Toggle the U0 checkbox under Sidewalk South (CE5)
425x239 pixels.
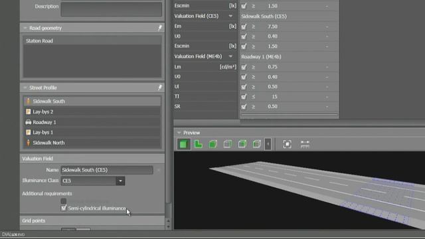pyautogui.click(x=244, y=37)
